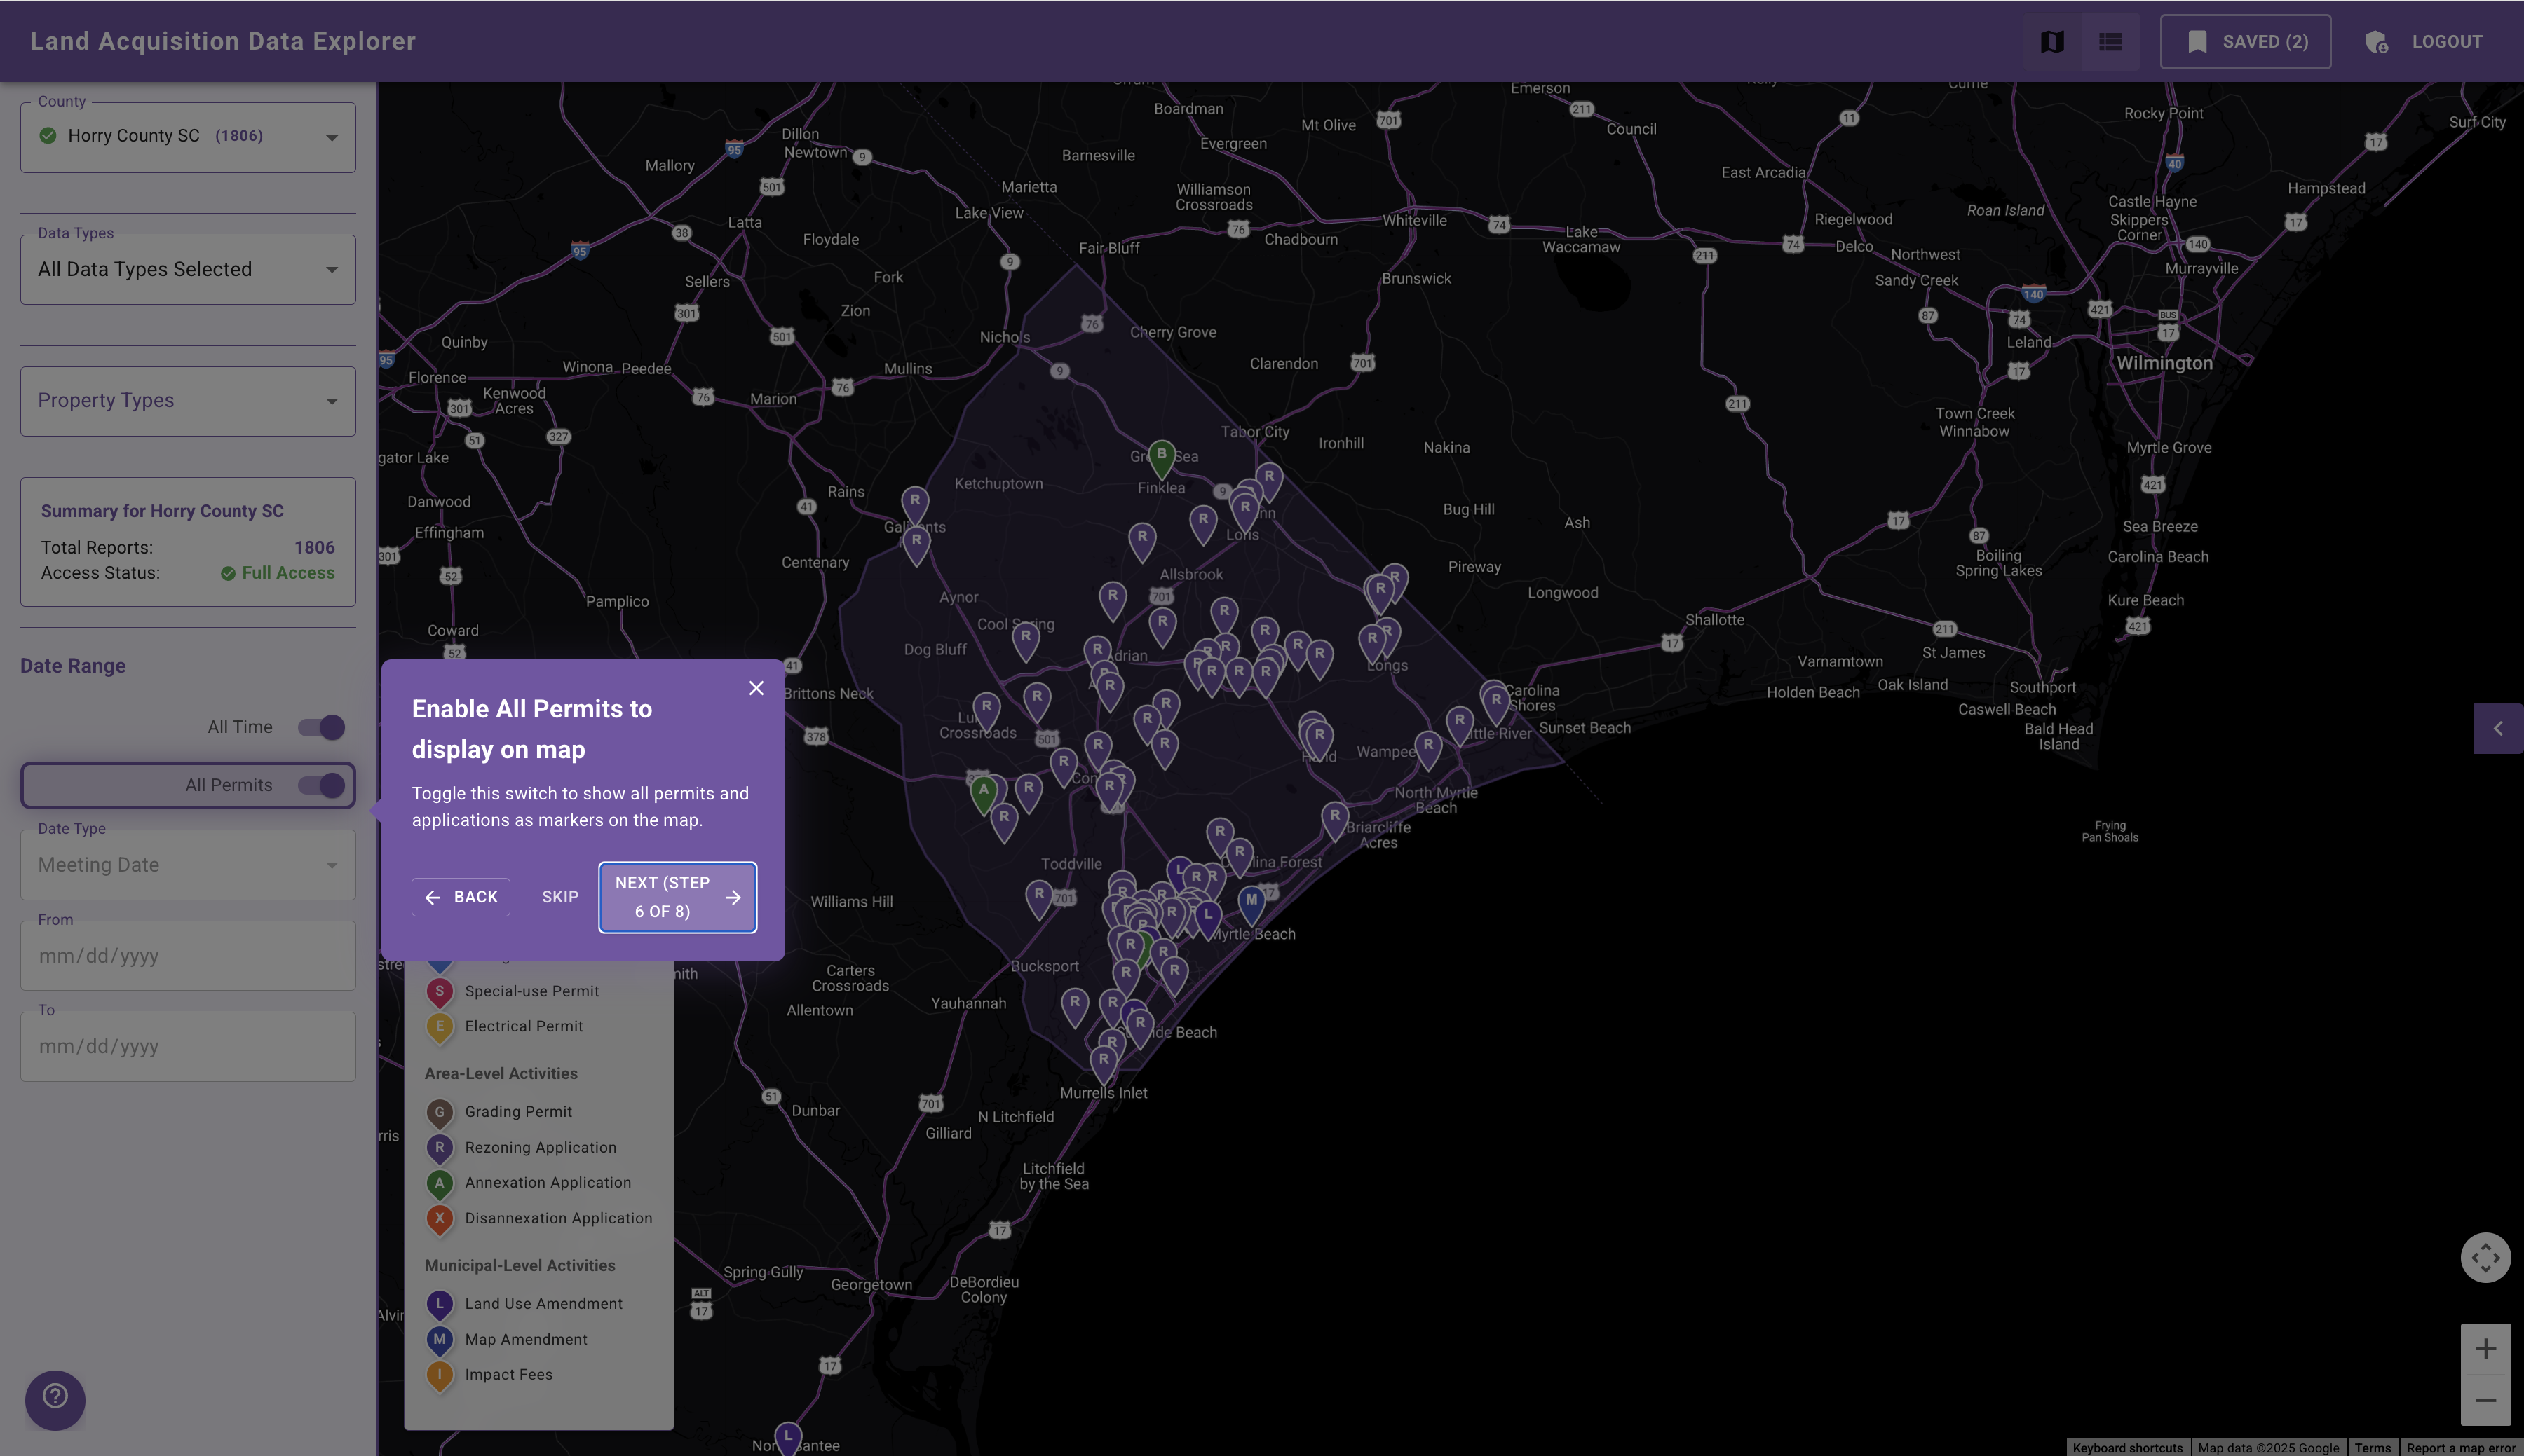Open the help question-mark icon
The width and height of the screenshot is (2524, 1456).
(55, 1399)
